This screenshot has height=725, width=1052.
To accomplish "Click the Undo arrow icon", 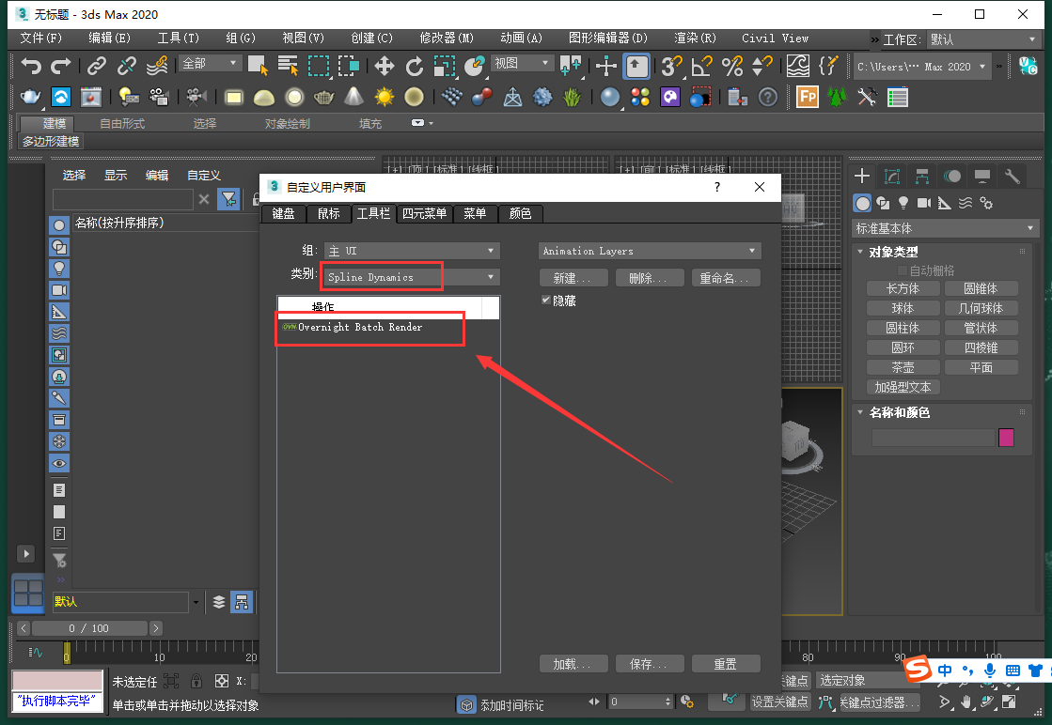I will tap(31, 66).
